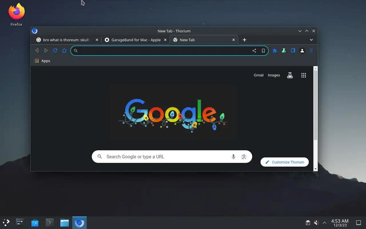Image resolution: width=366 pixels, height=229 pixels.
Task: Click the Customize Thorium button
Action: point(285,162)
